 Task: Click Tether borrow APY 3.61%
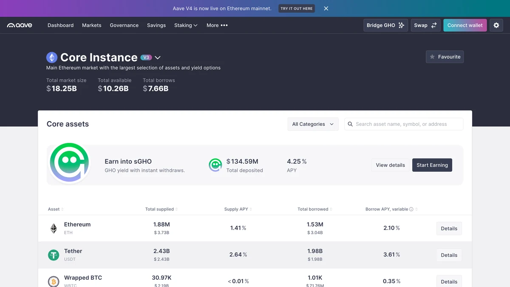point(391,255)
